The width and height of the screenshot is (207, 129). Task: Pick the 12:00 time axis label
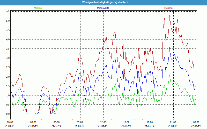103,122
